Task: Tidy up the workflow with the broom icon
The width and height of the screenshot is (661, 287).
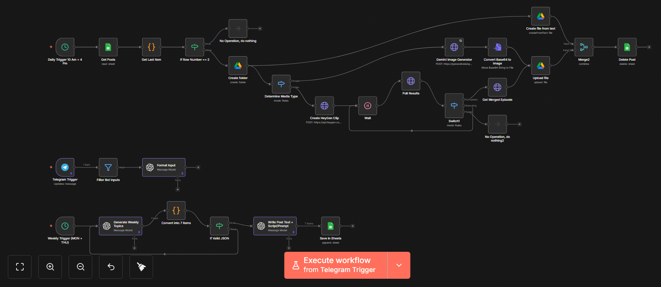Action: point(141,267)
